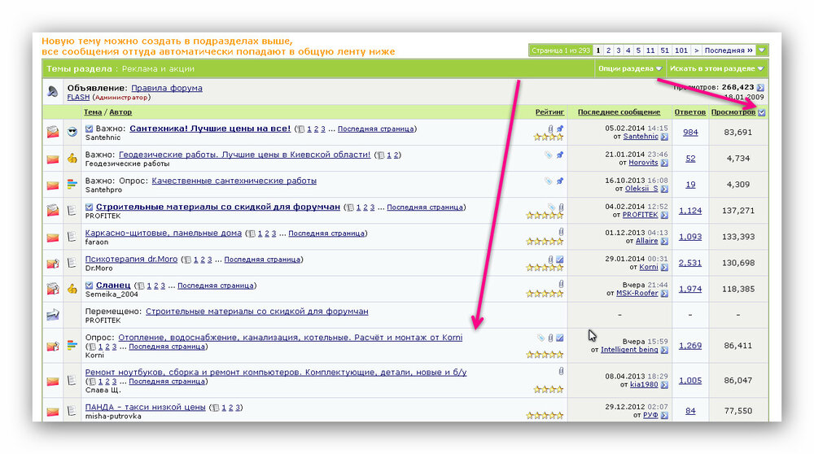Show who posted: 84 replies link
814x454 pixels.
(x=690, y=411)
